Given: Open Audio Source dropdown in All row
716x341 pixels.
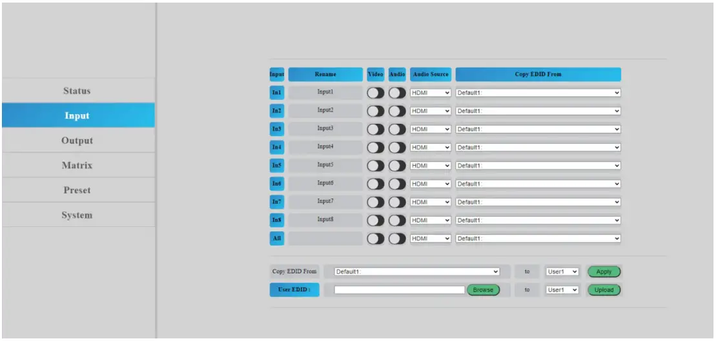Looking at the screenshot, I should point(431,239).
